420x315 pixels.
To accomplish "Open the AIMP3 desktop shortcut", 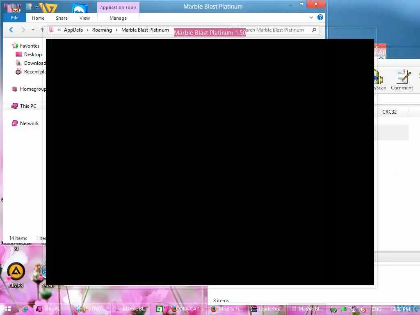I will (x=16, y=275).
